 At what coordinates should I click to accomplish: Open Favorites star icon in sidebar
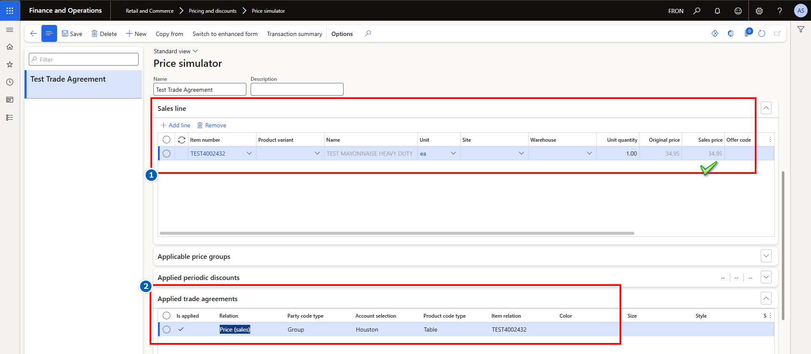(x=10, y=65)
